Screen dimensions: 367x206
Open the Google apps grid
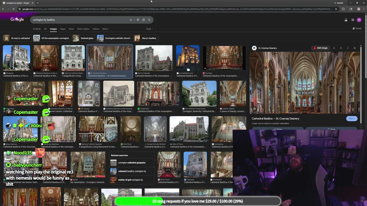pyautogui.click(x=353, y=20)
